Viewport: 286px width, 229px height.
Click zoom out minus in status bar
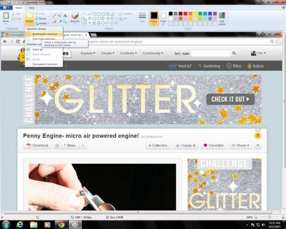(256, 217)
